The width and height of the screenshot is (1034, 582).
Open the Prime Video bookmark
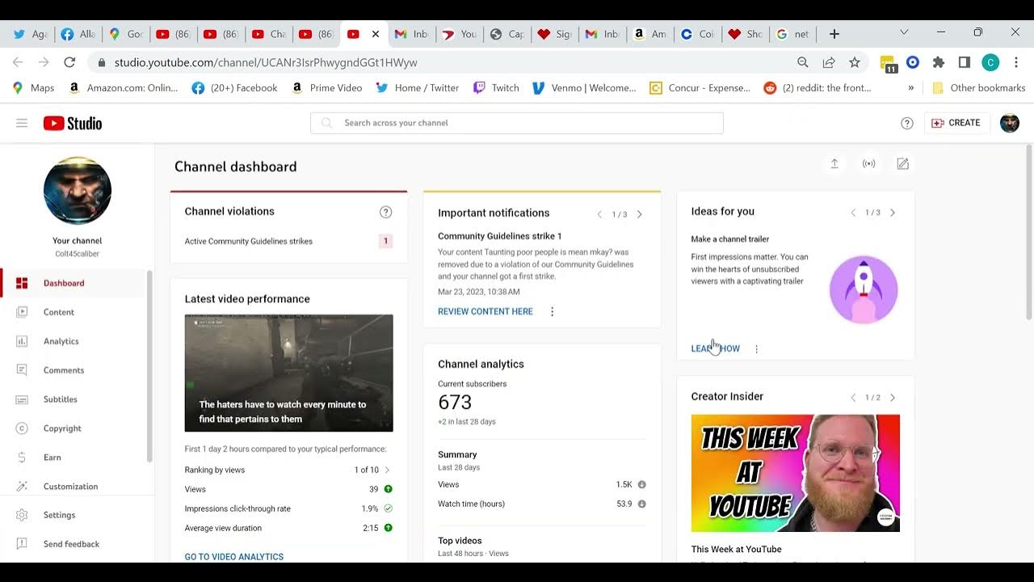coord(326,88)
